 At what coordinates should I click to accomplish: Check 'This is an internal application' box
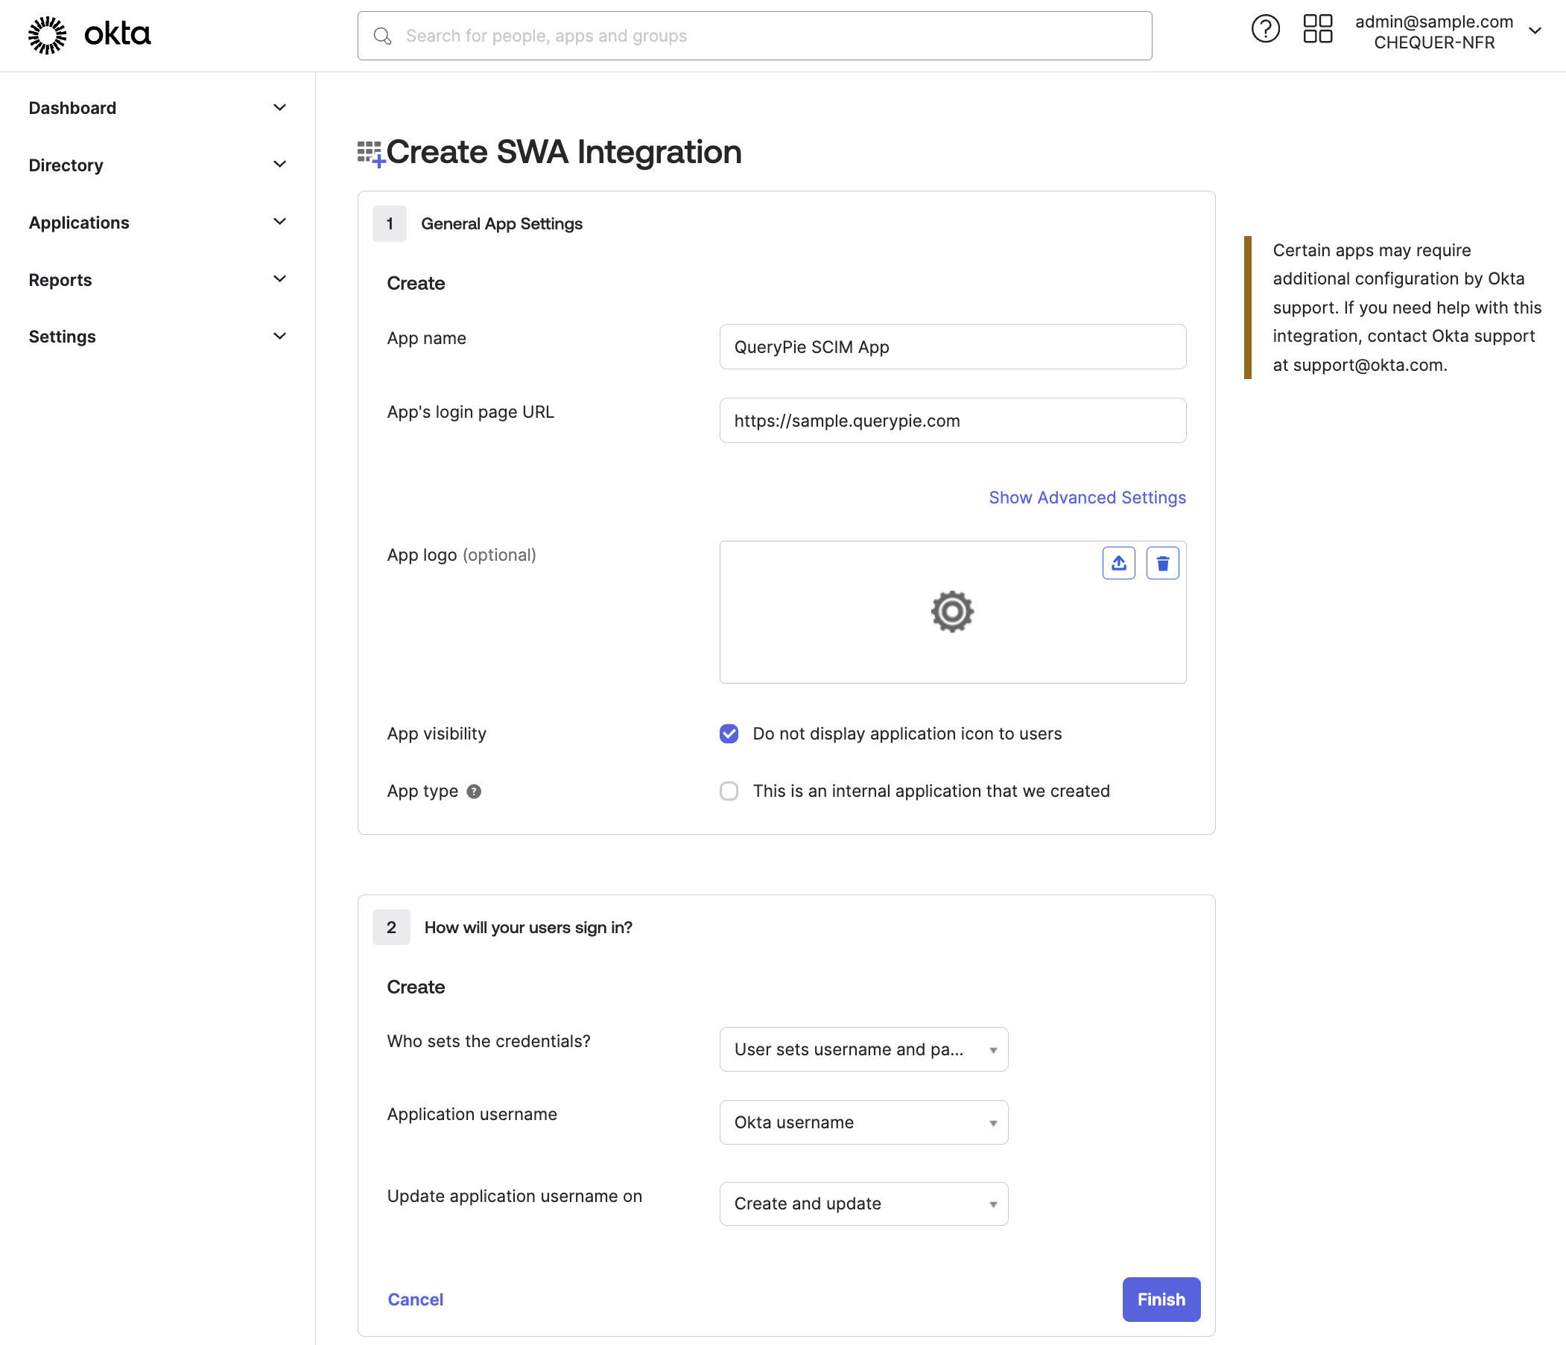729,791
